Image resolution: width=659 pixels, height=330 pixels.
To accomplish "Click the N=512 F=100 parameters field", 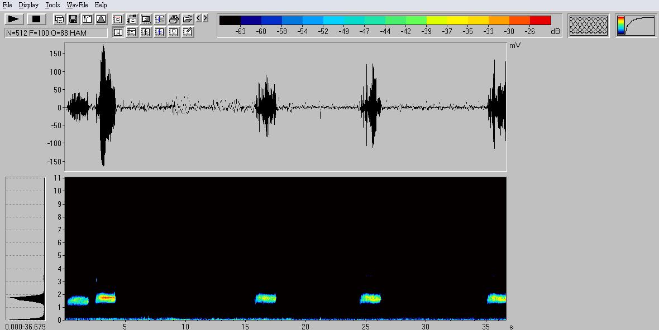I will point(56,33).
